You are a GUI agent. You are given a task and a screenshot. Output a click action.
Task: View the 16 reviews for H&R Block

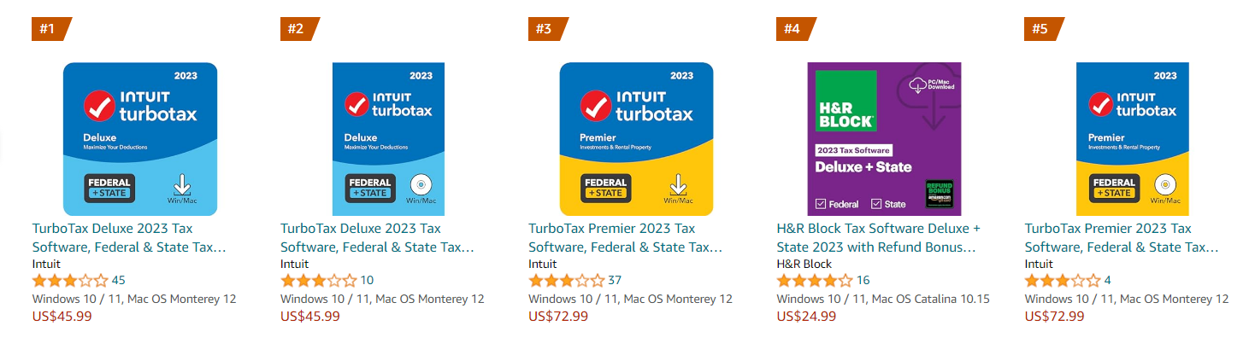pos(863,281)
